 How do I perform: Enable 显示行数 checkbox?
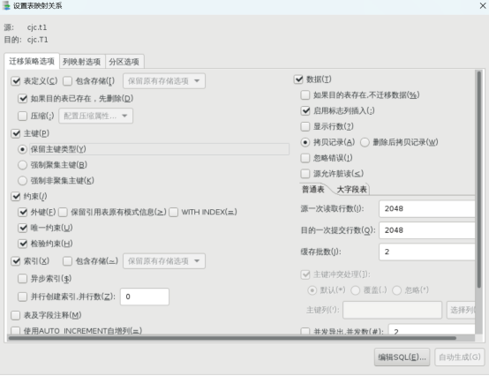click(305, 126)
